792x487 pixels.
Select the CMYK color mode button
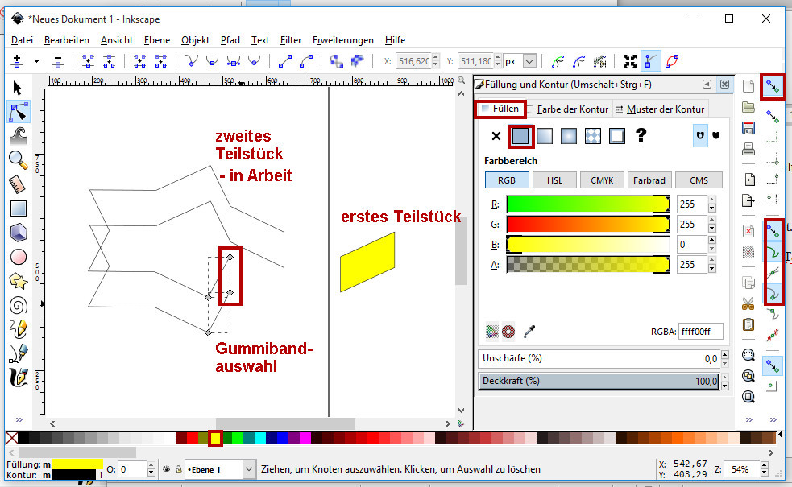[x=602, y=180]
